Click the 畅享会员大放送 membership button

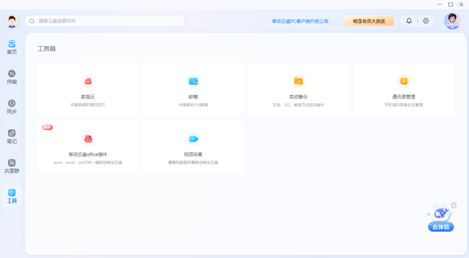pyautogui.click(x=369, y=21)
